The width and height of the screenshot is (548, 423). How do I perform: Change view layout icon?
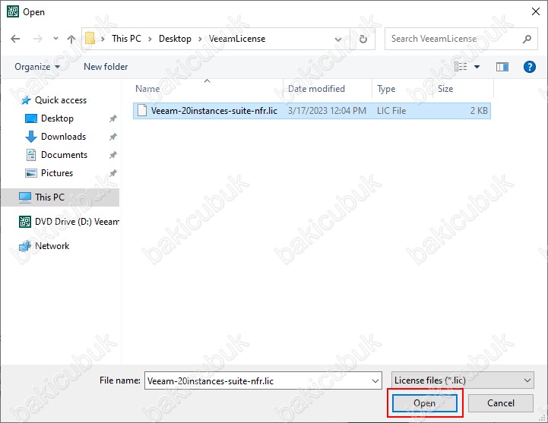[x=461, y=66]
